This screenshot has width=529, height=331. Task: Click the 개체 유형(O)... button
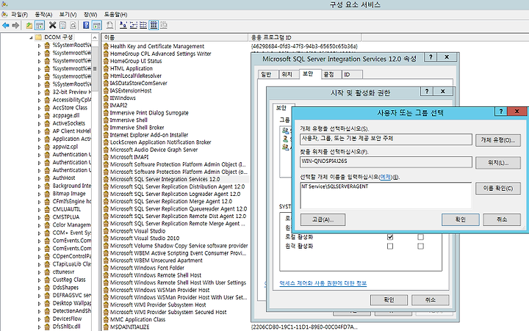coord(497,140)
